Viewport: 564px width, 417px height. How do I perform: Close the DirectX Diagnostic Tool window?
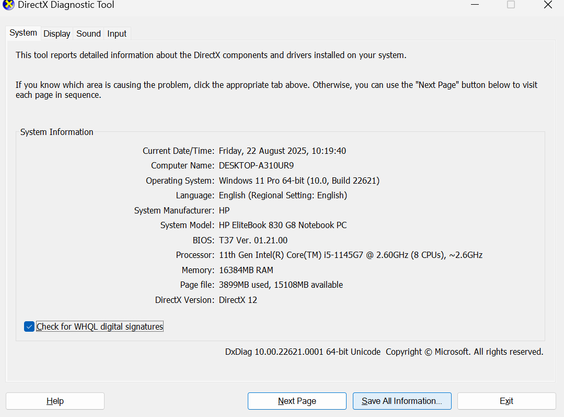tap(547, 5)
